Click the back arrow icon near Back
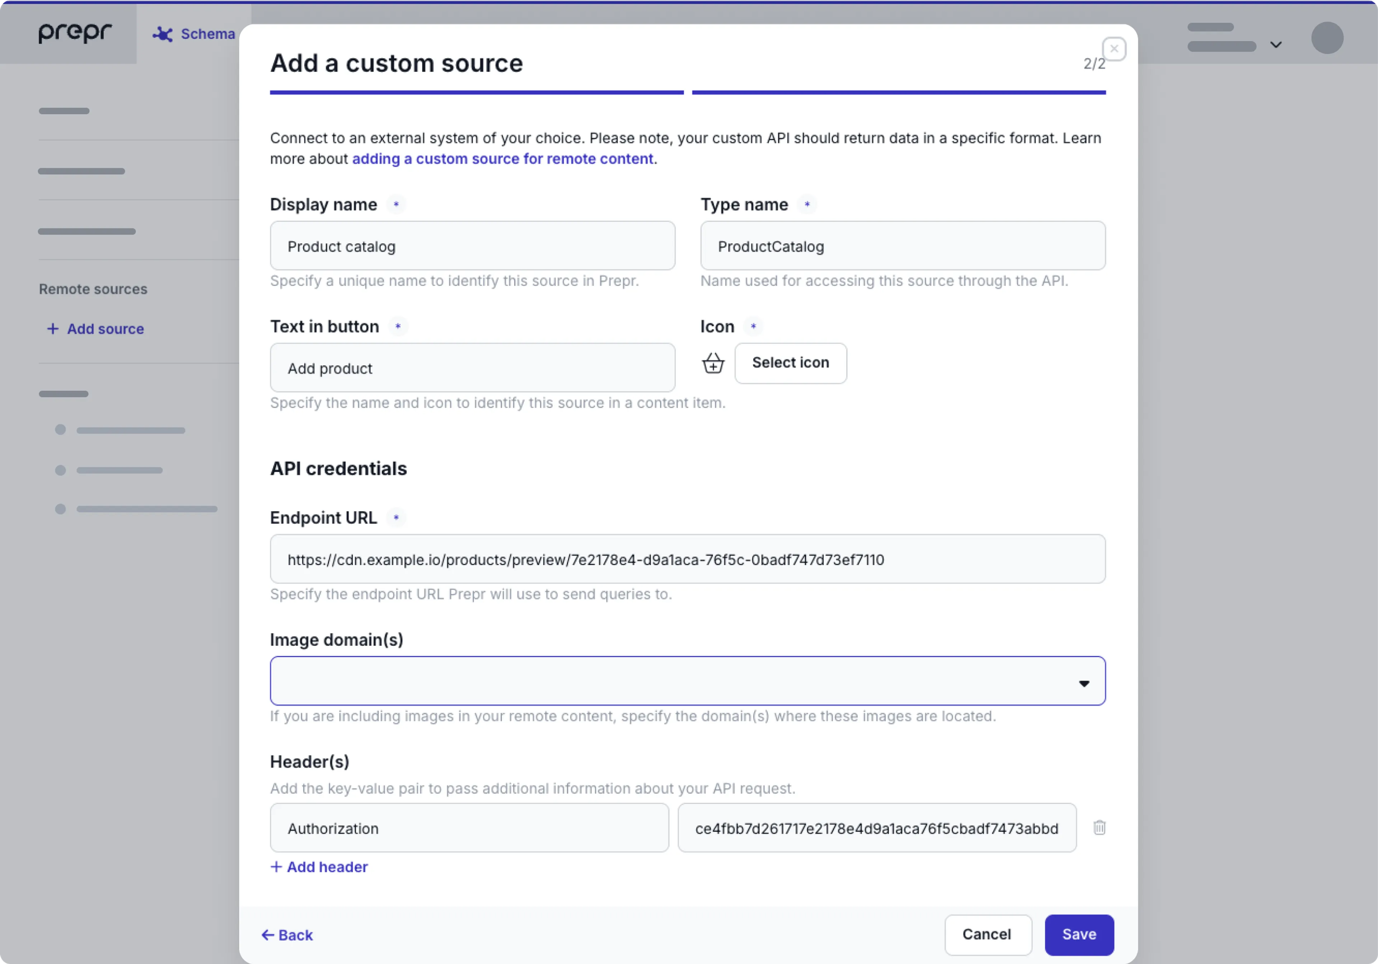1378x964 pixels. tap(268, 935)
